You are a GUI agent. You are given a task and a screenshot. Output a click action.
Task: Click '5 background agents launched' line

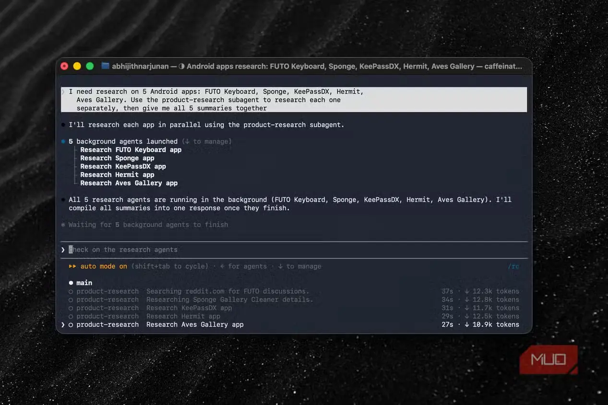point(150,142)
